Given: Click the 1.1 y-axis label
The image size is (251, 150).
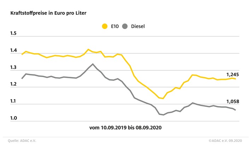Looking at the screenshot, I should [x=13, y=101].
